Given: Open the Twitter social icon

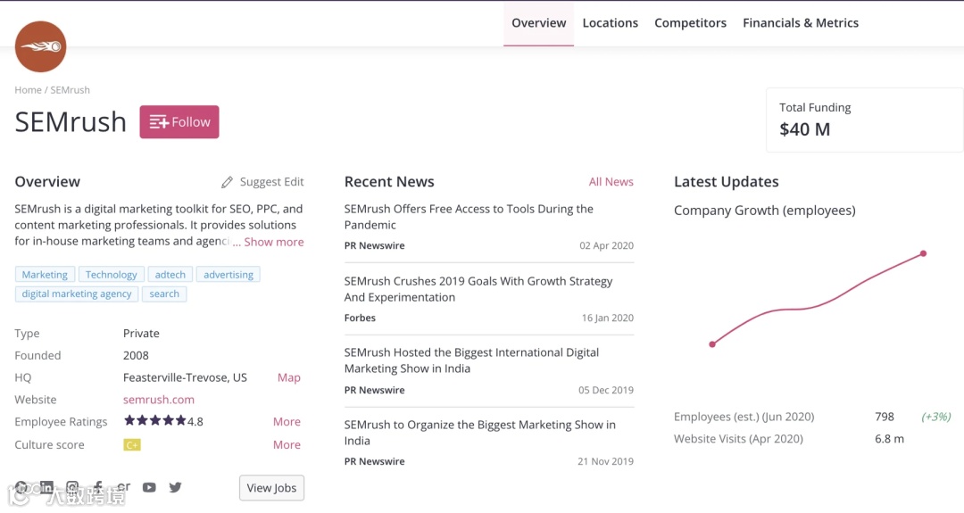Looking at the screenshot, I should (175, 487).
